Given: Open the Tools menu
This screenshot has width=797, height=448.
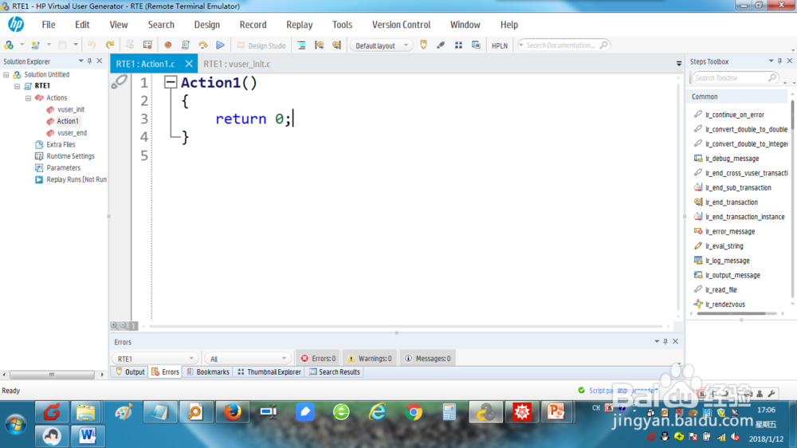Looking at the screenshot, I should [x=342, y=25].
